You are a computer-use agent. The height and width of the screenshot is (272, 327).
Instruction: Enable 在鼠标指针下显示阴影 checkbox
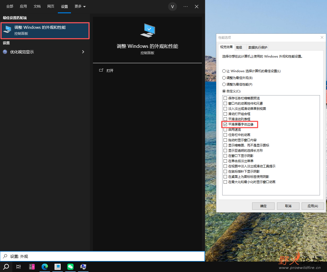tap(225, 171)
